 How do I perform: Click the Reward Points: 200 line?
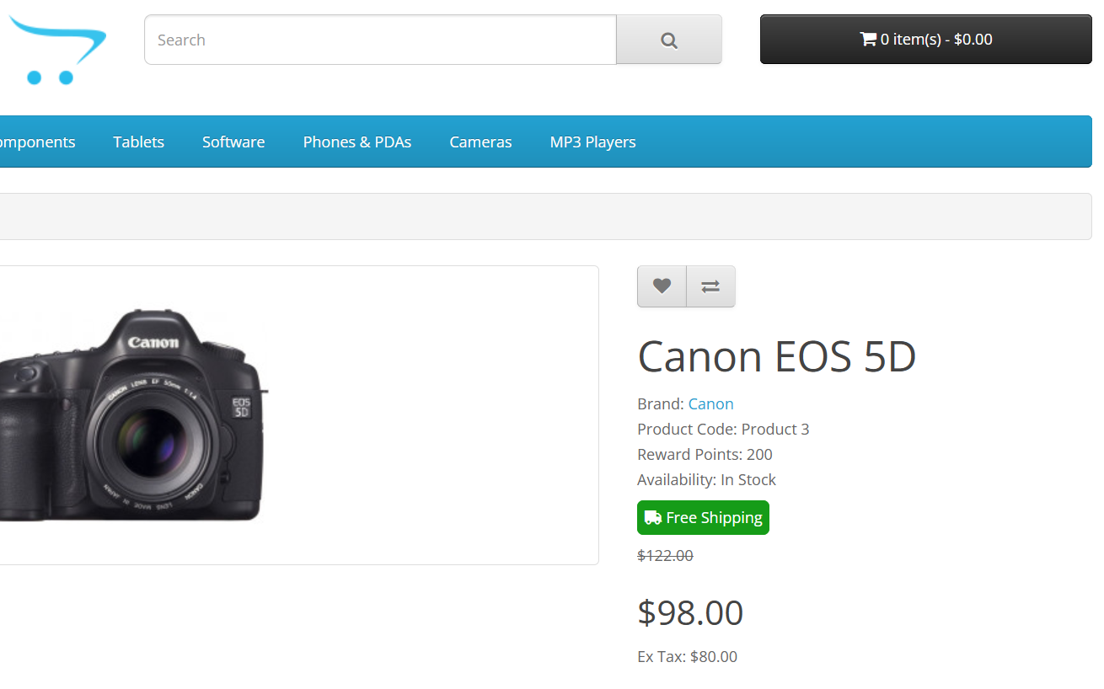pos(705,454)
